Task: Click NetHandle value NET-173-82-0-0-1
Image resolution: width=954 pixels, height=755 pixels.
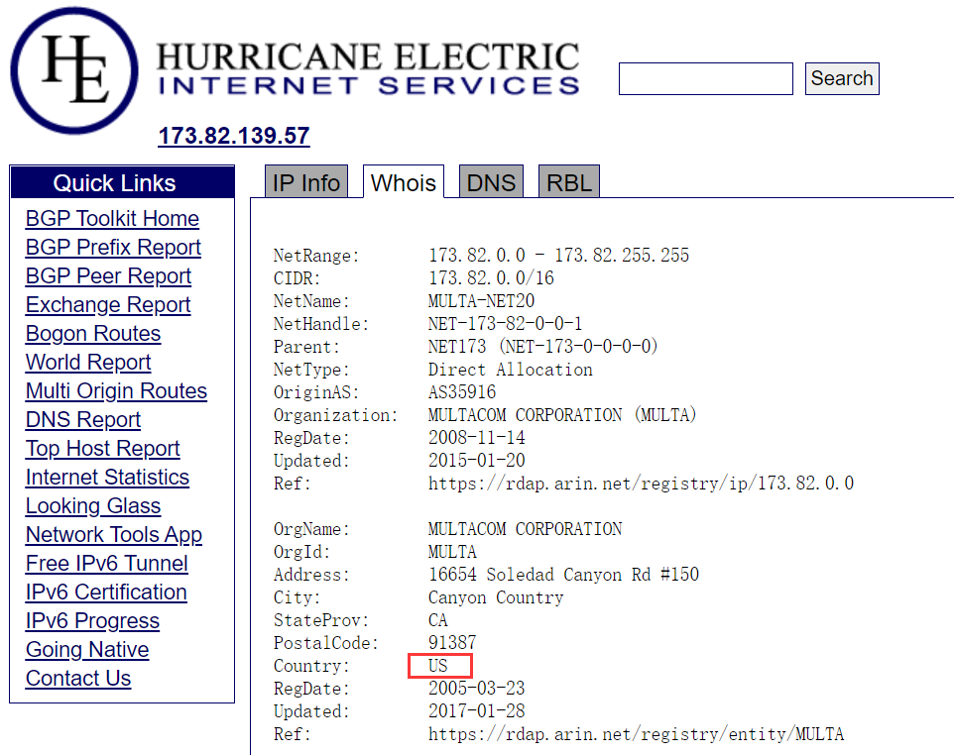Action: (505, 324)
